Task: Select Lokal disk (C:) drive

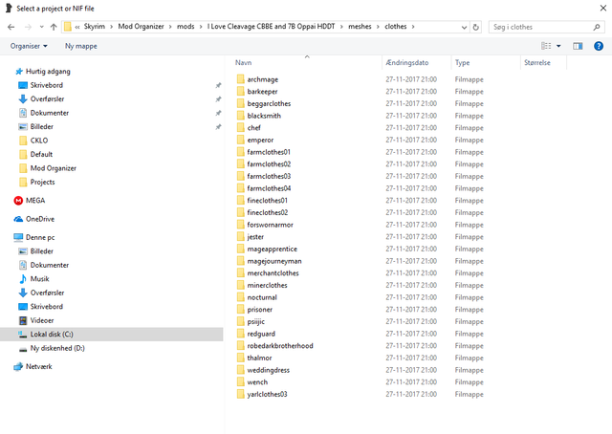Action: (x=52, y=334)
